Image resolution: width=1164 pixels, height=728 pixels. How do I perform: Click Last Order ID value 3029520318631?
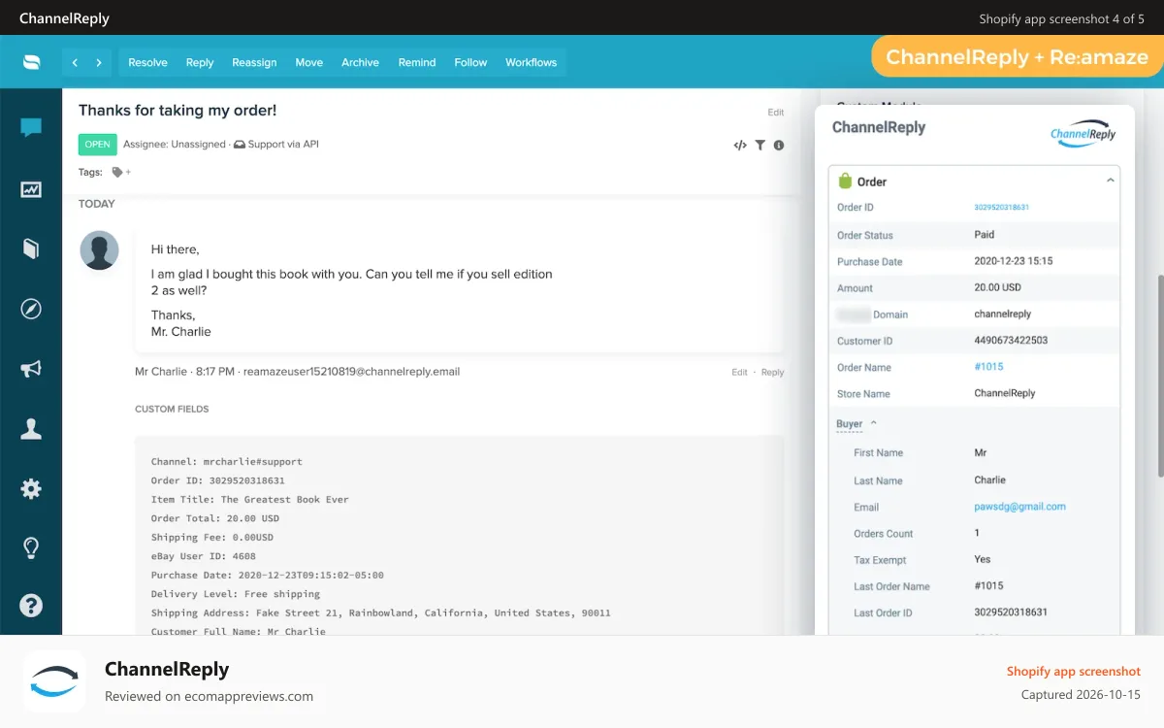click(1012, 612)
